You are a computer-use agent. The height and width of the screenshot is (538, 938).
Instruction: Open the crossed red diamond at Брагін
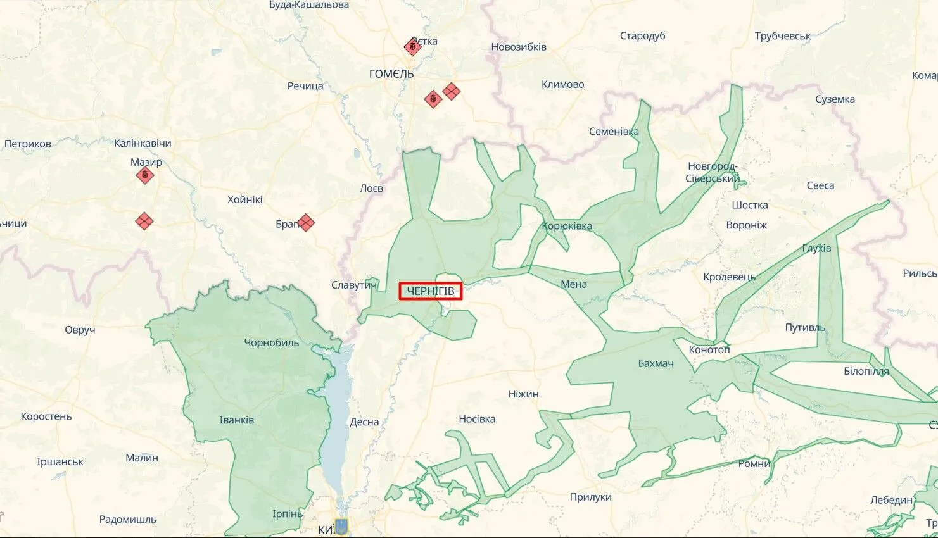(x=306, y=222)
